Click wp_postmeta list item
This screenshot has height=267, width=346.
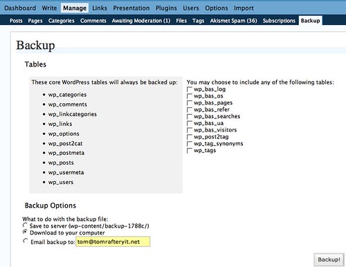coord(66,153)
